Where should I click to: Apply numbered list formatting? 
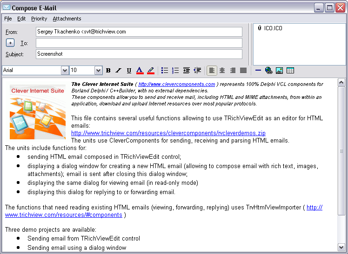pos(175,71)
